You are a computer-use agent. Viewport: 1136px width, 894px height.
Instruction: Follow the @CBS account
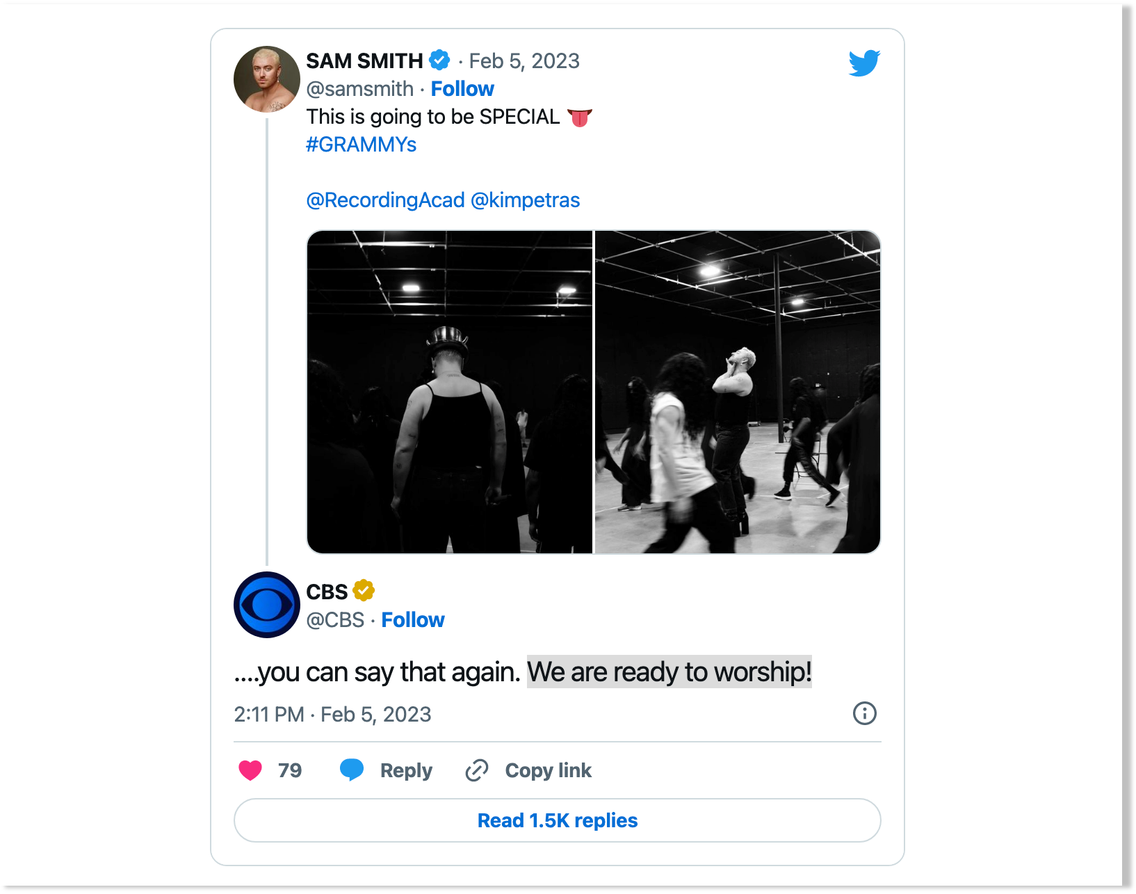click(413, 620)
